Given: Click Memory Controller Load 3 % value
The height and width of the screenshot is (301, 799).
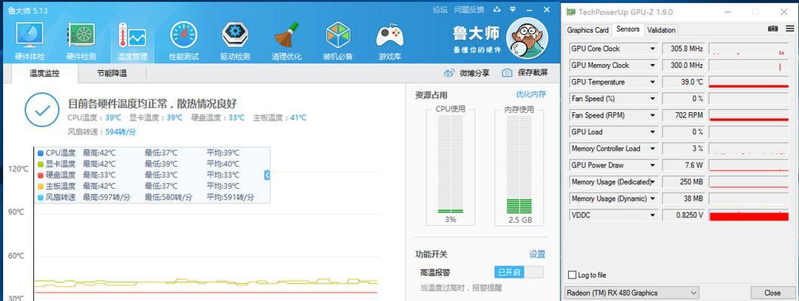Looking at the screenshot, I should [684, 148].
